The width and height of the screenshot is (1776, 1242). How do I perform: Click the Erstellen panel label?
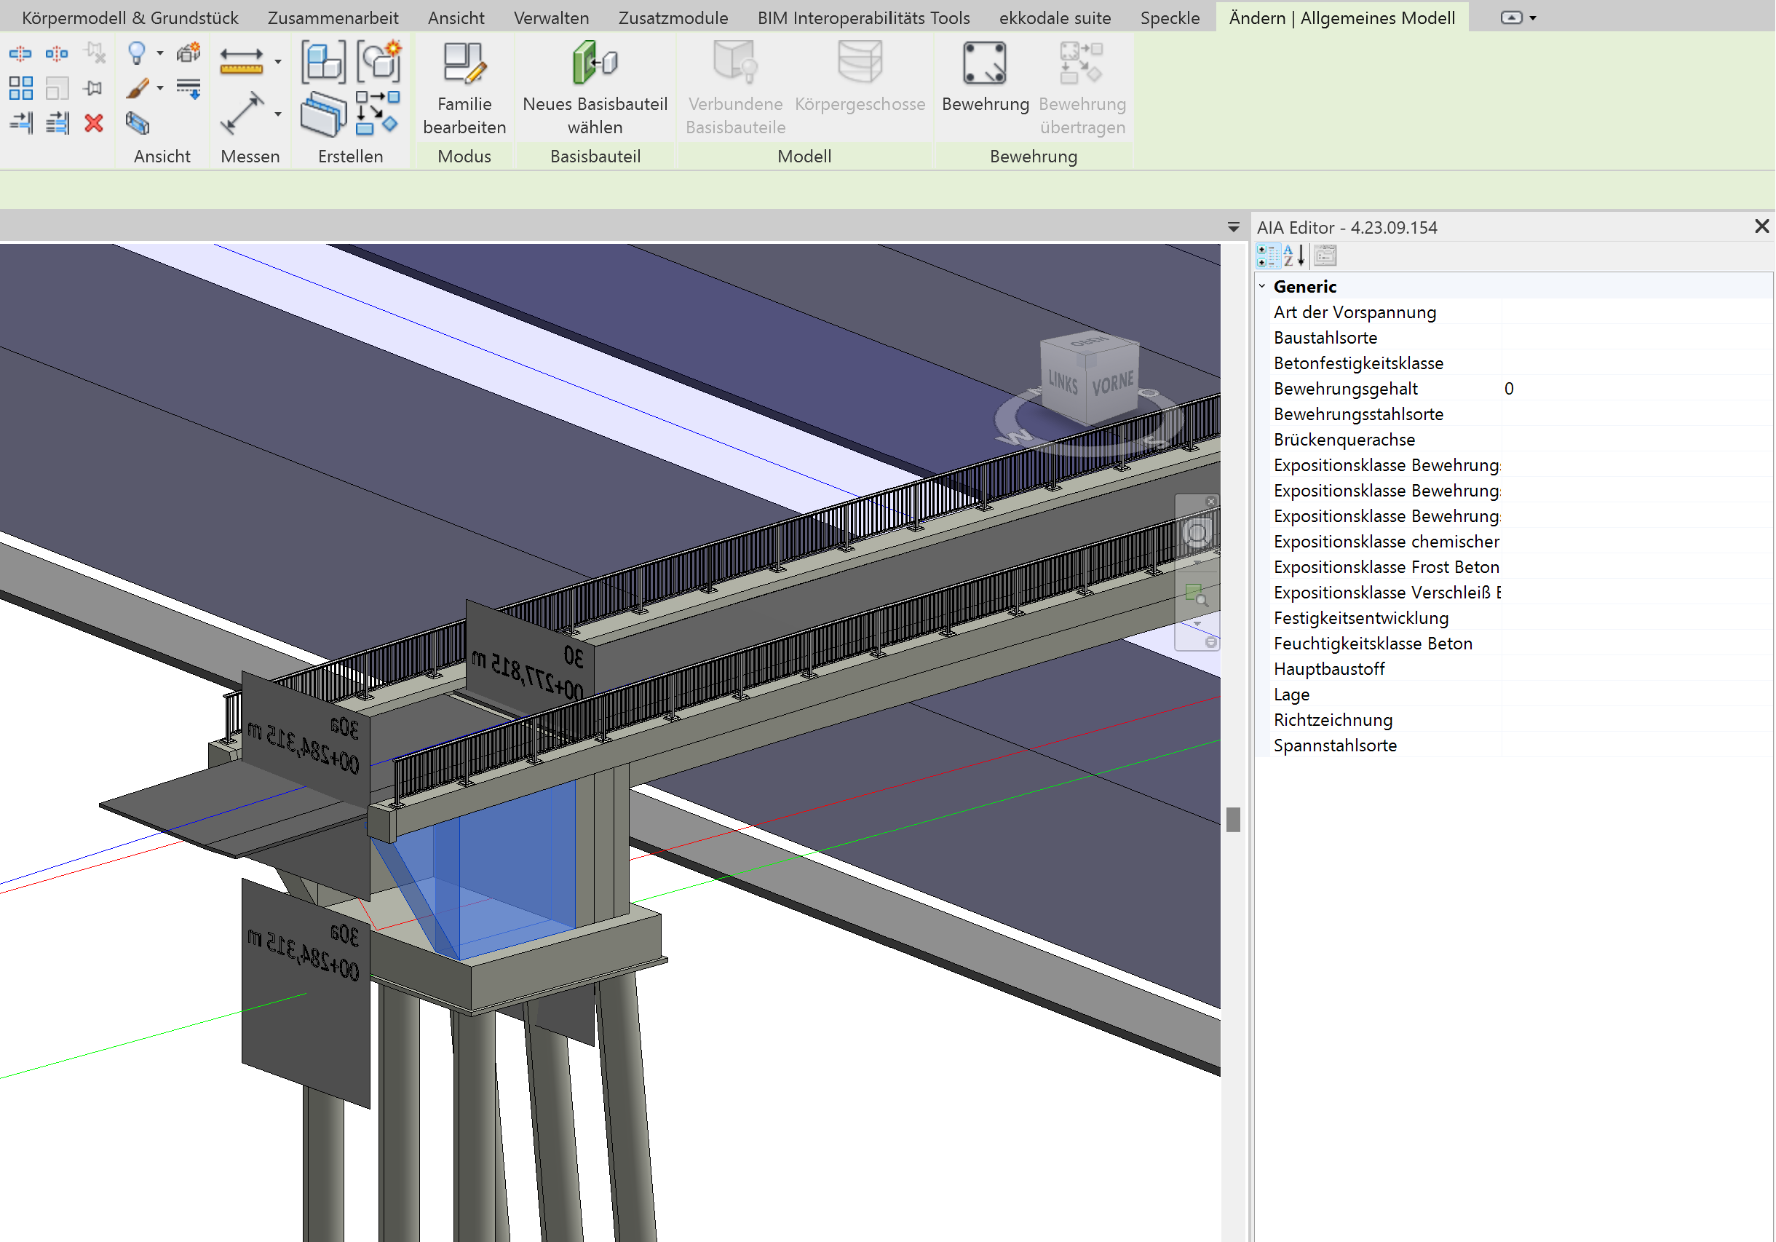350,157
